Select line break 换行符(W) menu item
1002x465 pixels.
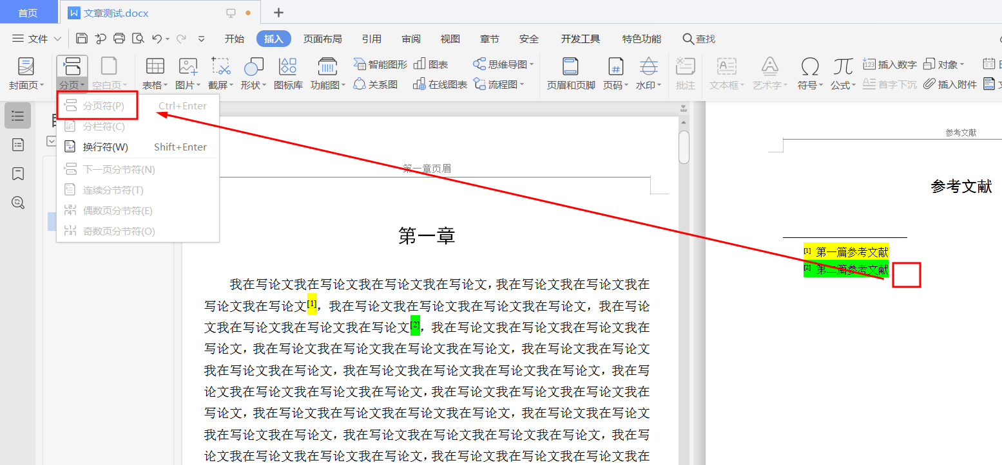(138, 147)
